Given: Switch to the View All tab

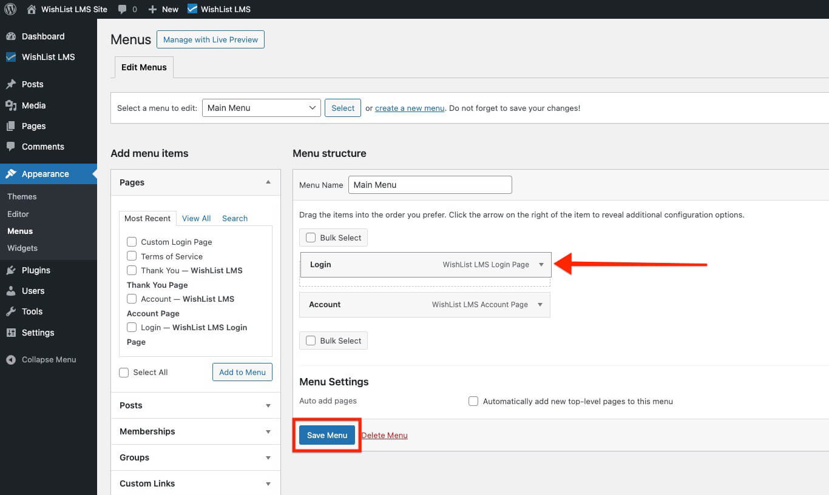Looking at the screenshot, I should click(x=196, y=218).
